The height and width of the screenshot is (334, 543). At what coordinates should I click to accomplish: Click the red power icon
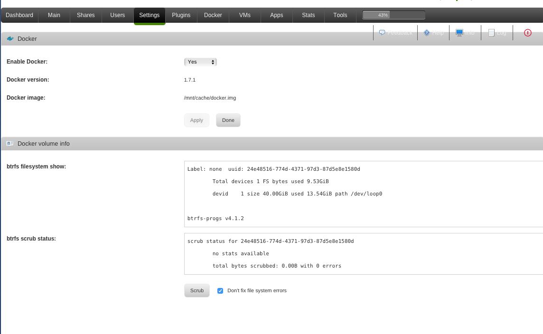click(528, 32)
